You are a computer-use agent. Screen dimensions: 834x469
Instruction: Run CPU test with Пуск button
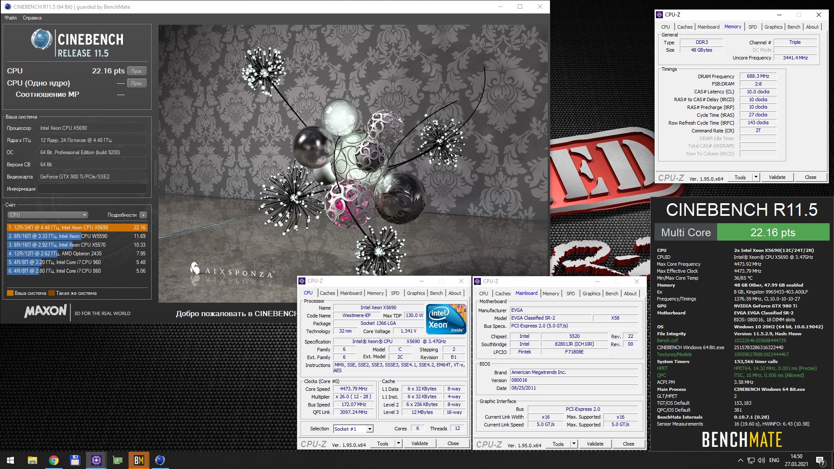(136, 71)
